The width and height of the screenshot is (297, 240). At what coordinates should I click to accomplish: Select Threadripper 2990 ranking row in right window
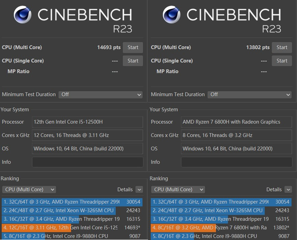click(x=221, y=202)
